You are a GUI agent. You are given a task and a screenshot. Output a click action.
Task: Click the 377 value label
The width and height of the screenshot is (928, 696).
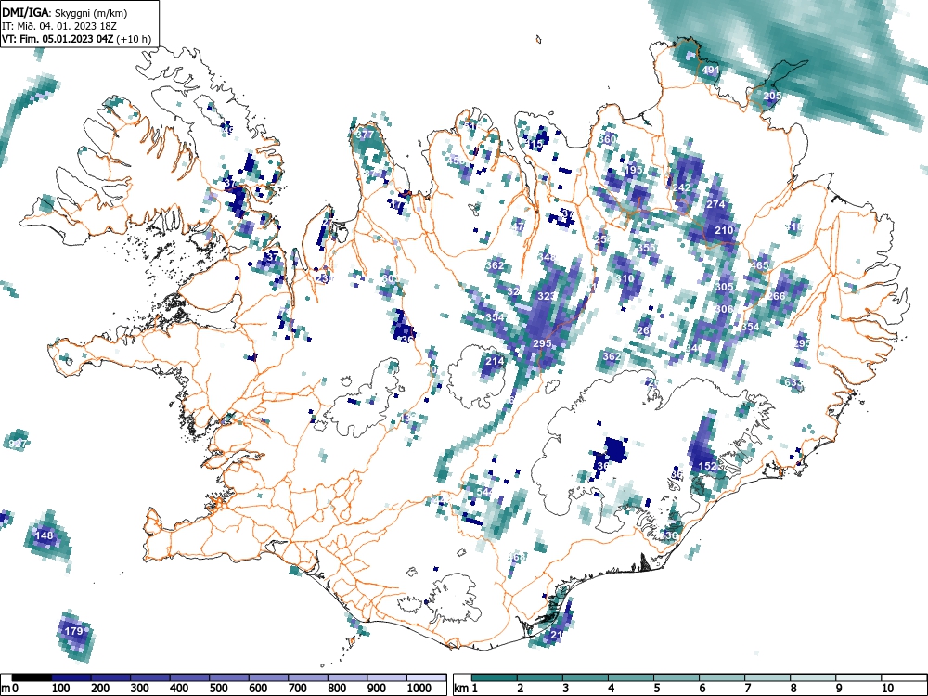365,135
